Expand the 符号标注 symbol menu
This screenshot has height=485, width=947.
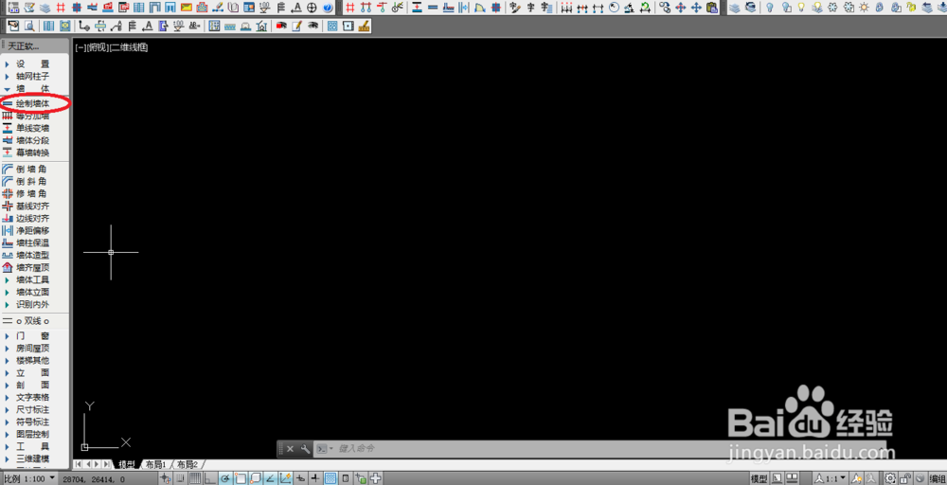click(33, 422)
